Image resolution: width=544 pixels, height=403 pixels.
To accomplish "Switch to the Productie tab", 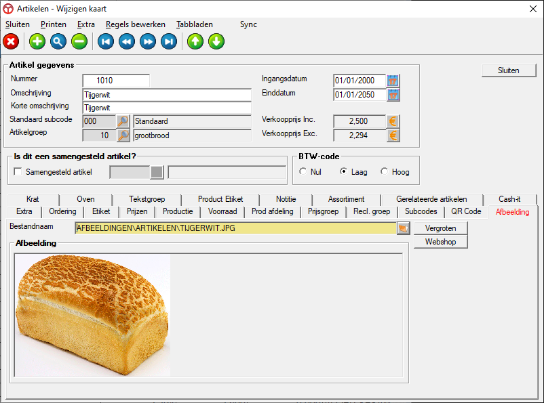I will pyautogui.click(x=178, y=211).
